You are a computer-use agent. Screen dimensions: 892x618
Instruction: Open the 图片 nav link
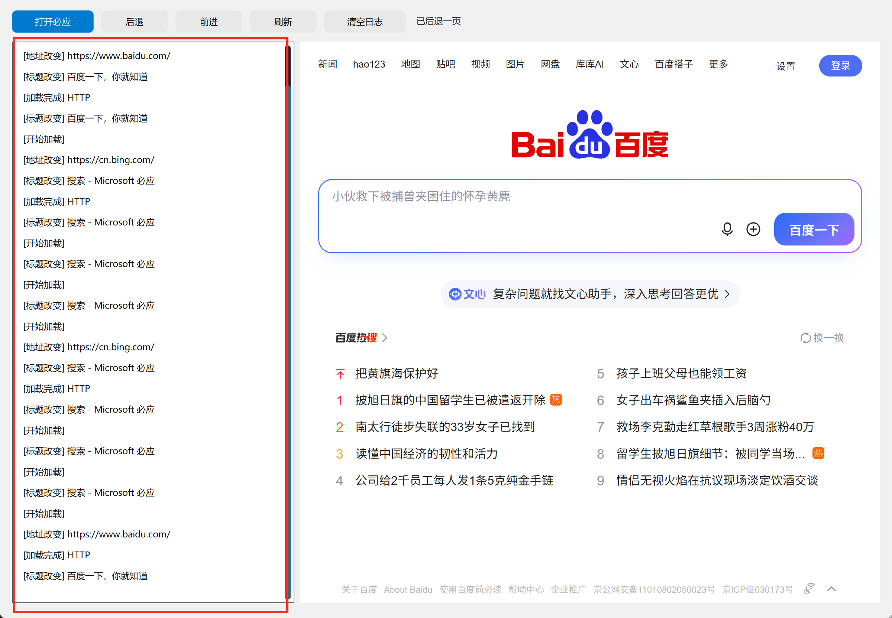(515, 64)
